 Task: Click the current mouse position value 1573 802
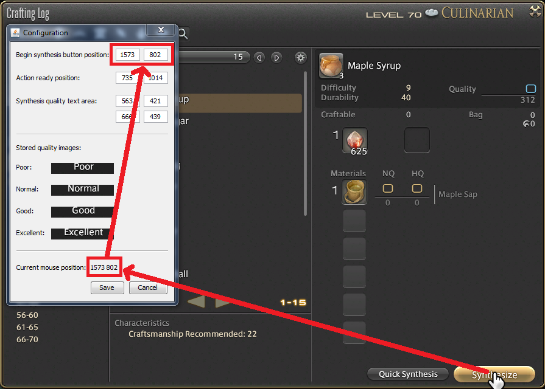pos(104,267)
